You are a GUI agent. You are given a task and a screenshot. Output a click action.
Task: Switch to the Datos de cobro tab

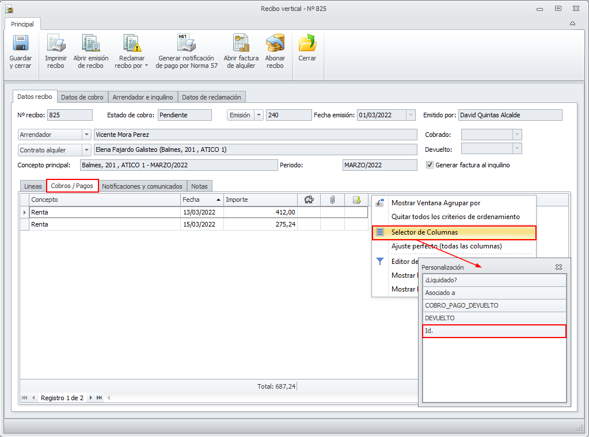pyautogui.click(x=82, y=97)
